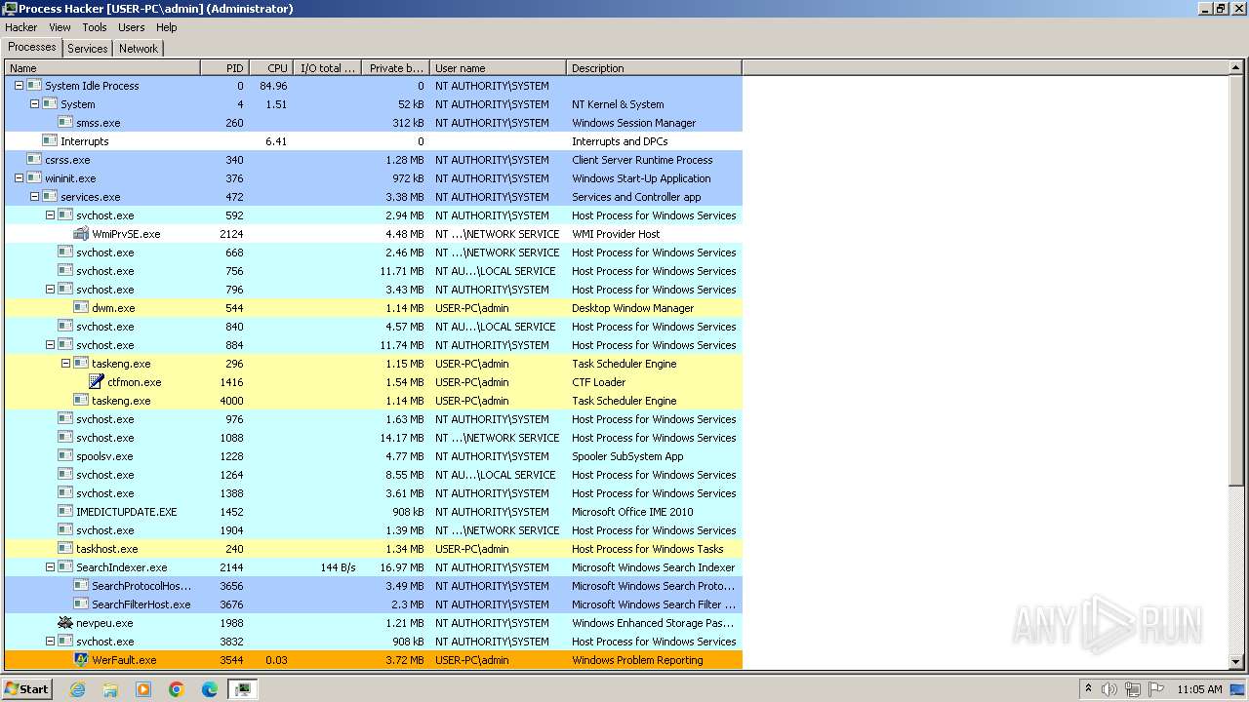
Task: Collapse svchost.exe PID 884 node
Action: click(x=50, y=345)
